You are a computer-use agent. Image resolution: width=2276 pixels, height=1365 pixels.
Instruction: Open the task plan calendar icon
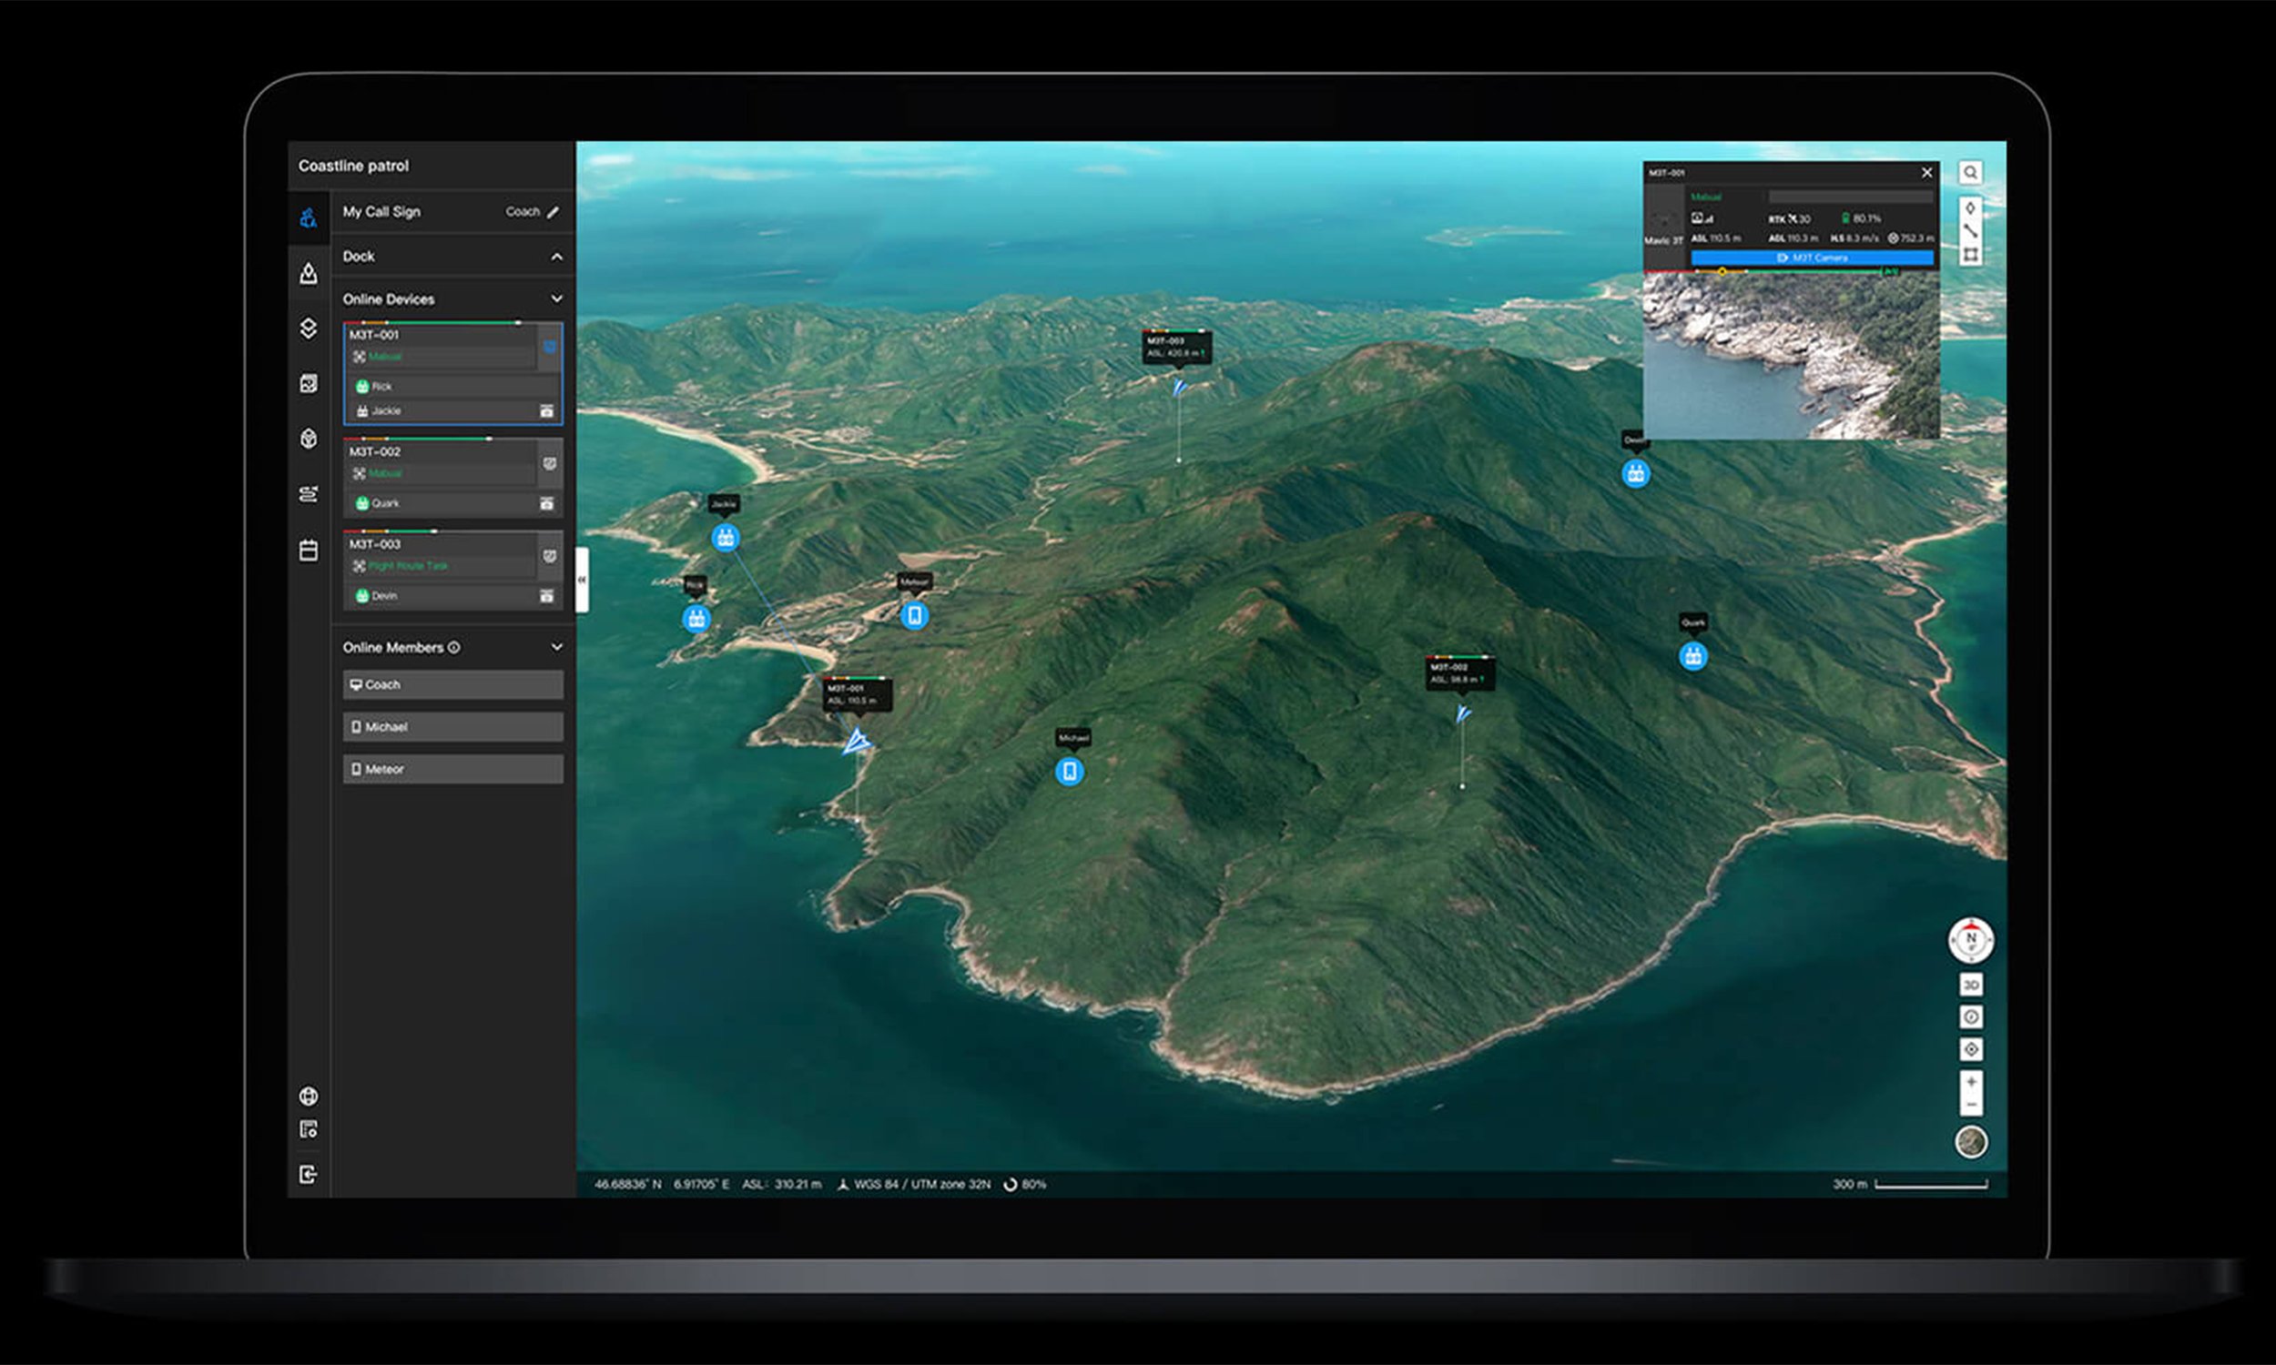click(x=309, y=550)
